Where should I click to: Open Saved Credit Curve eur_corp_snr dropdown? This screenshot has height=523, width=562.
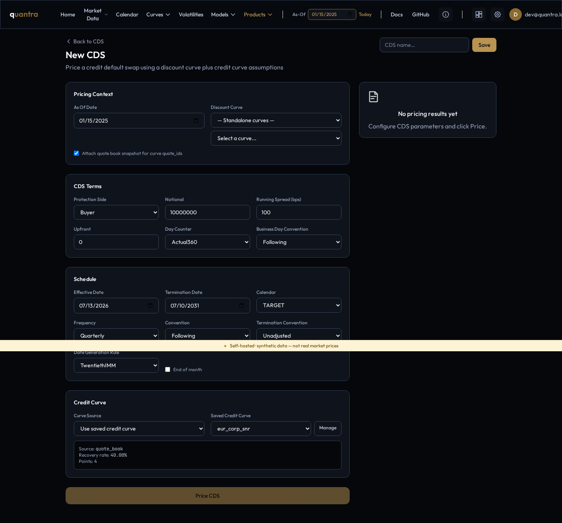(261, 429)
